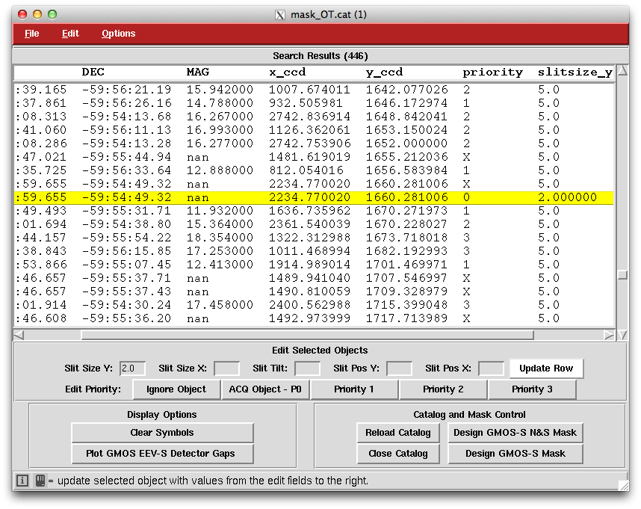Click the DEC column header

pos(93,72)
